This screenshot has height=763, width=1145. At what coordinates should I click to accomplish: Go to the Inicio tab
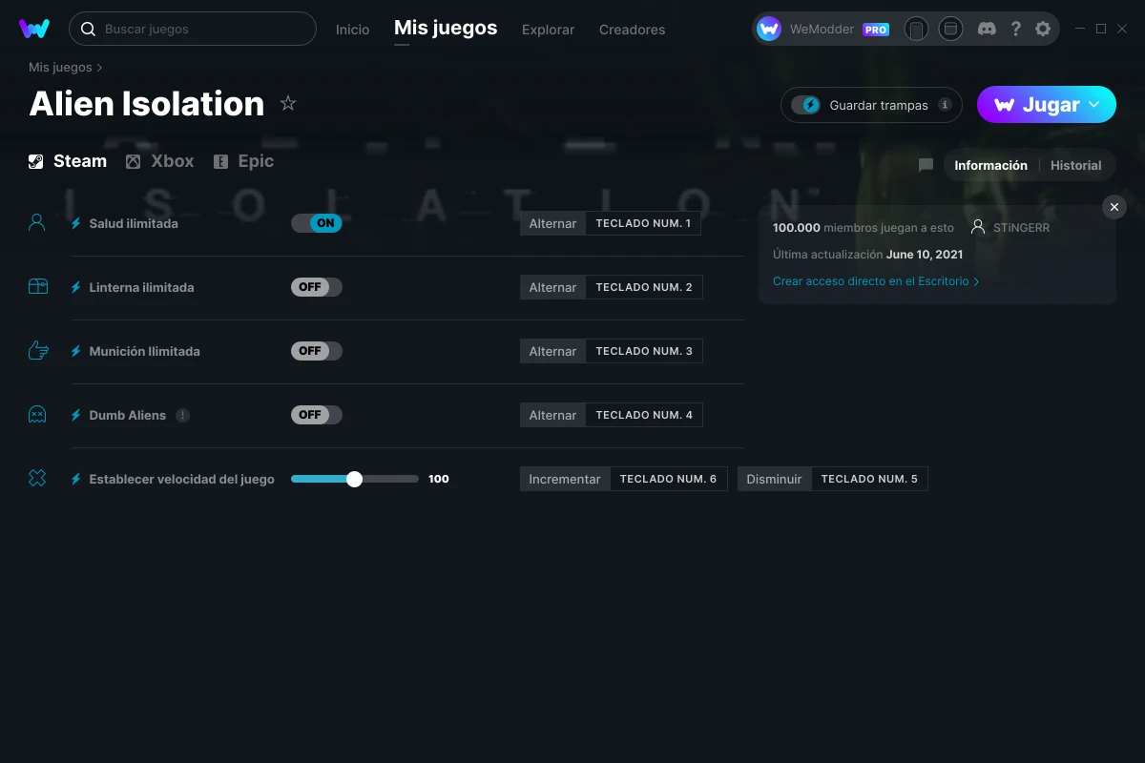[x=352, y=30]
